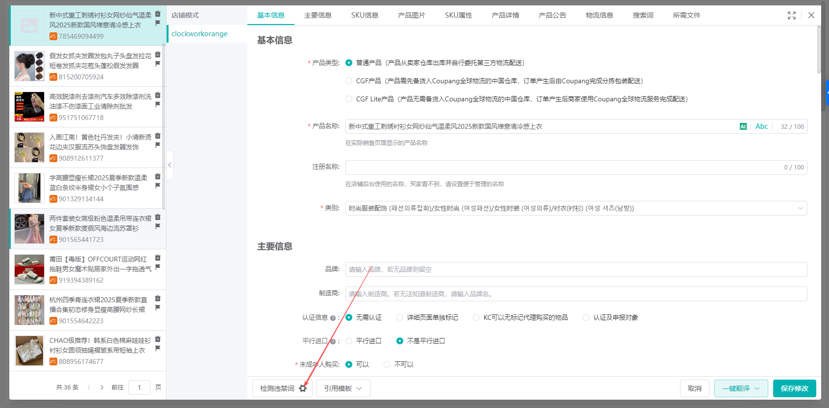
Task: Click the 保存修改 button
Action: 794,388
